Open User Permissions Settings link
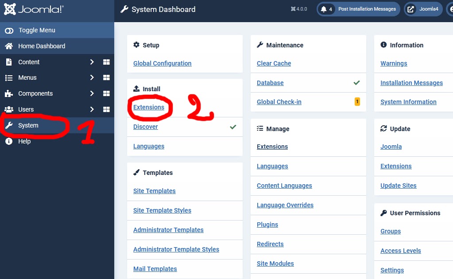This screenshot has height=279, width=453. pos(392,270)
